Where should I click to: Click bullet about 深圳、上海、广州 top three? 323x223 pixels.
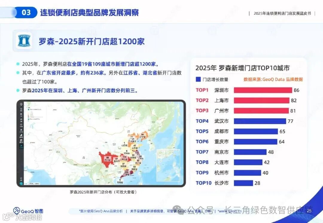point(80,91)
